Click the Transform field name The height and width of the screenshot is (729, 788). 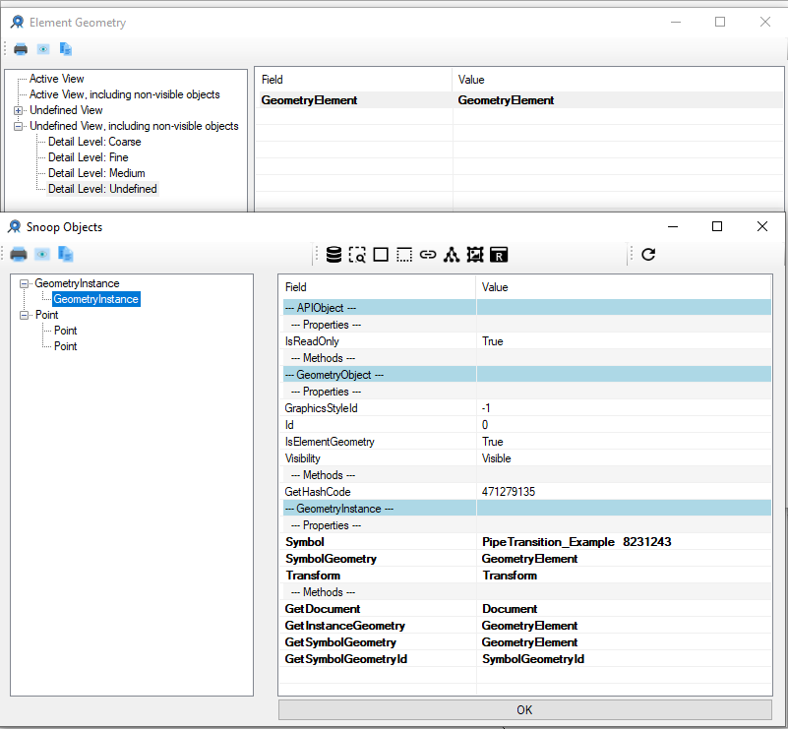(313, 576)
